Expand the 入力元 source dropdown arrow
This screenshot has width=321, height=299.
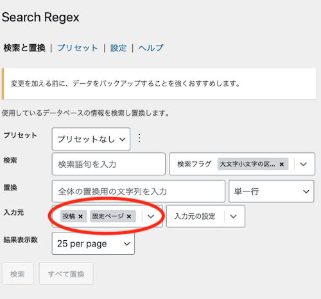151,216
